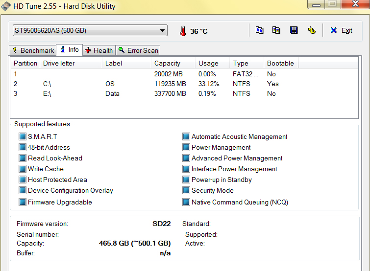Click the 33.12% usage value
Image resolution: width=370 pixels, height=271 pixels.
pyautogui.click(x=209, y=84)
